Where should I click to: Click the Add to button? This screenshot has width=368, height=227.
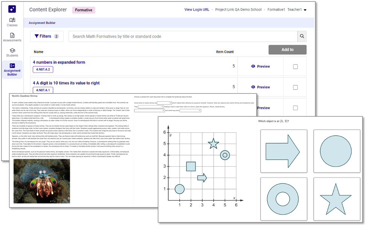(x=287, y=50)
